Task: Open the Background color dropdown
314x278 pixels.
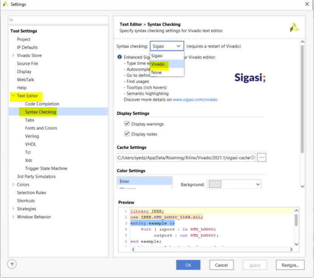Action: click(234, 184)
